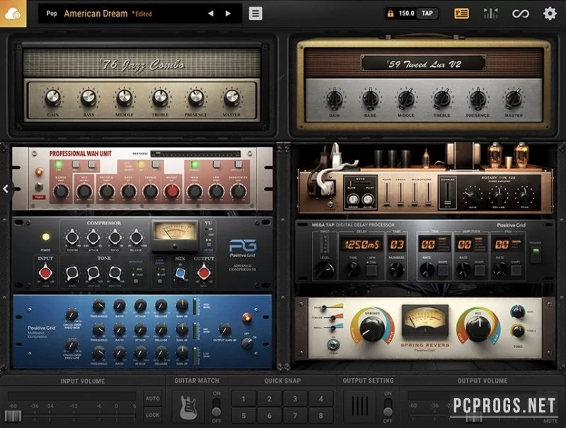The image size is (566, 428).
Task: Click the Rotary Type 122 volume knob
Action: click(x=498, y=196)
